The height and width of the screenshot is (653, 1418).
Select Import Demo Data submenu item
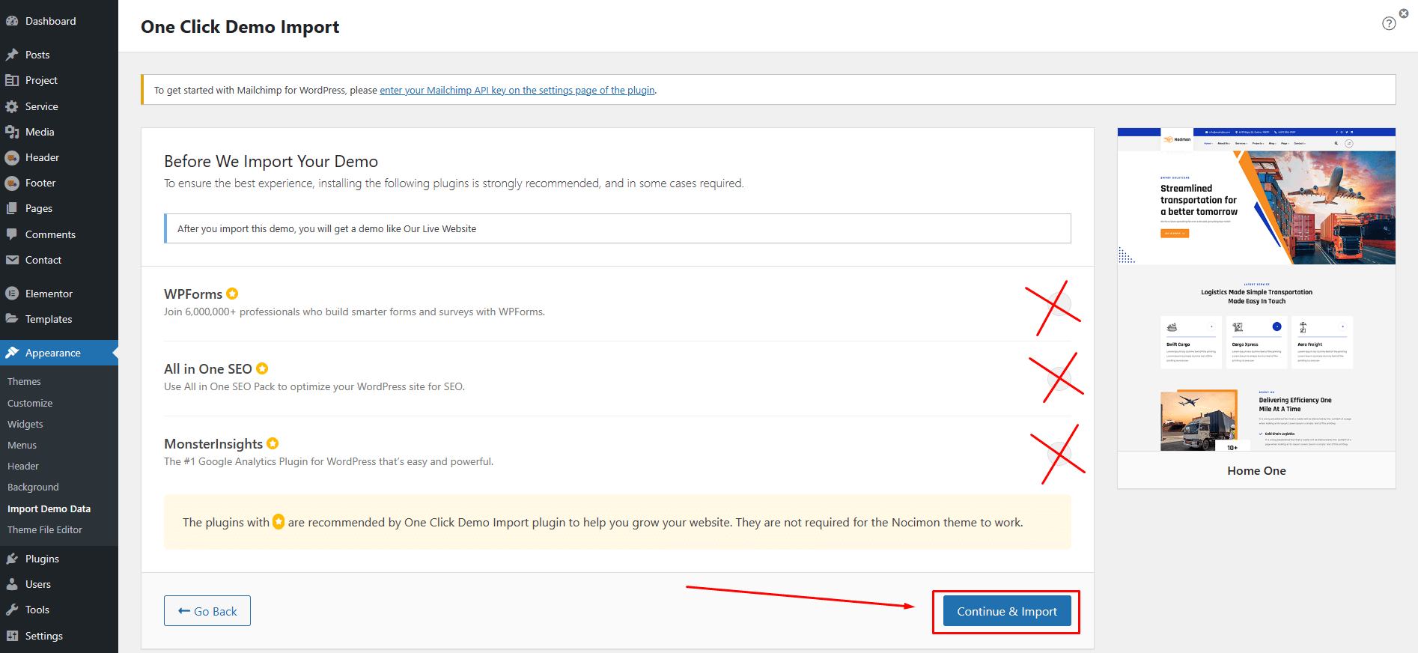pos(49,508)
